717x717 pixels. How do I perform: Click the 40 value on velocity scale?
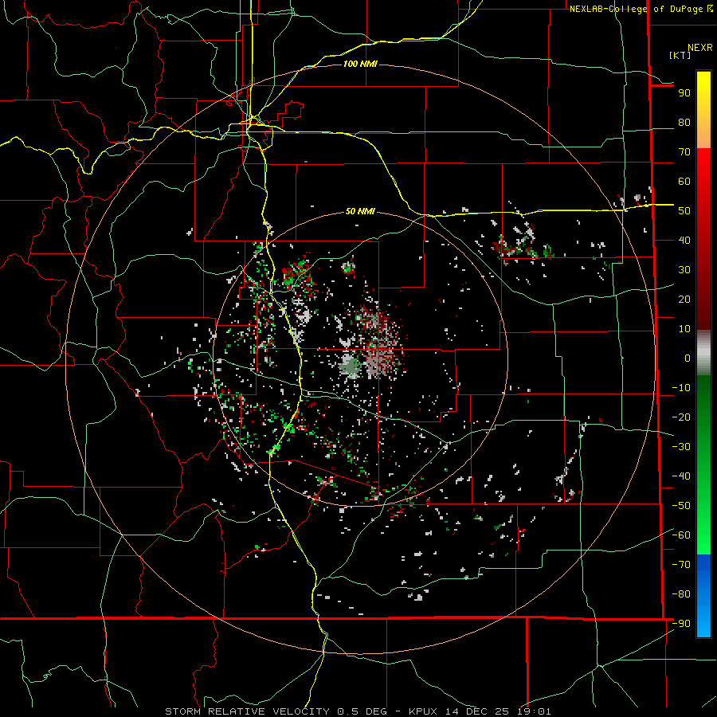click(x=684, y=241)
